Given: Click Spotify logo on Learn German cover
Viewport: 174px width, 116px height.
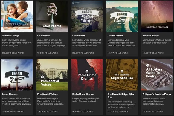Looking at the screenshot, I should coord(5,62).
